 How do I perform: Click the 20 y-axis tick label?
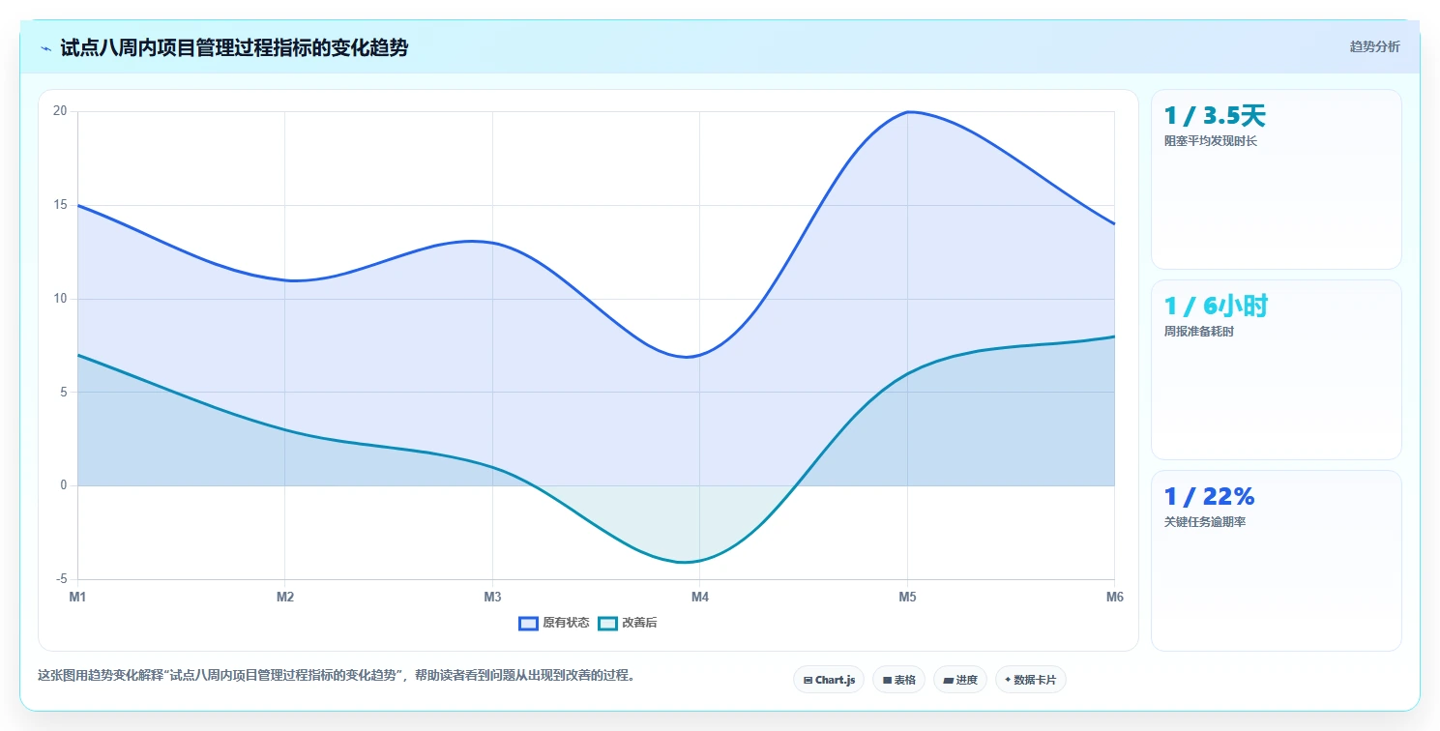click(x=60, y=111)
